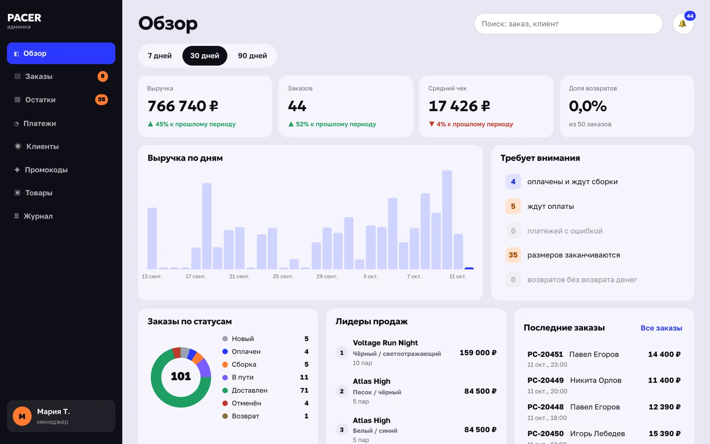Open order PC-20449
The width and height of the screenshot is (710, 444).
604,385
